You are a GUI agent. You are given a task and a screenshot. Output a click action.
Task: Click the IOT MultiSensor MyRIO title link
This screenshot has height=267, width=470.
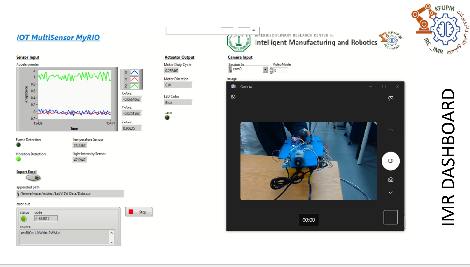[58, 38]
